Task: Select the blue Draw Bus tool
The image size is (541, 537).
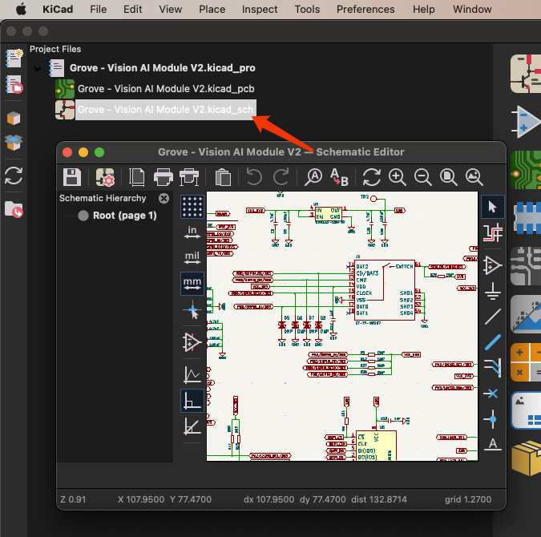Action: [493, 342]
